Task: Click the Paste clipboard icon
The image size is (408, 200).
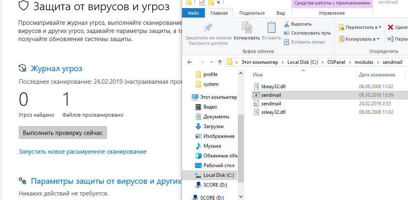Action: tap(271, 28)
